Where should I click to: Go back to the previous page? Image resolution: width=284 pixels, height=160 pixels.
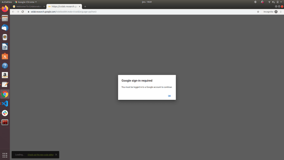point(13,12)
